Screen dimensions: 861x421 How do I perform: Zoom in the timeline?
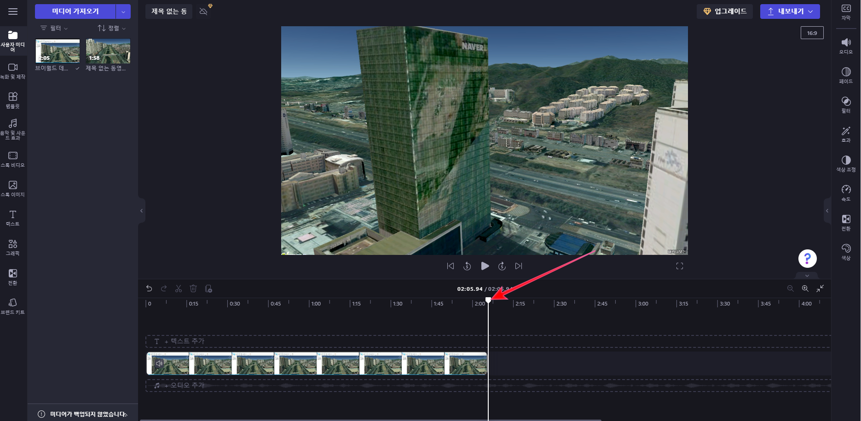point(805,288)
